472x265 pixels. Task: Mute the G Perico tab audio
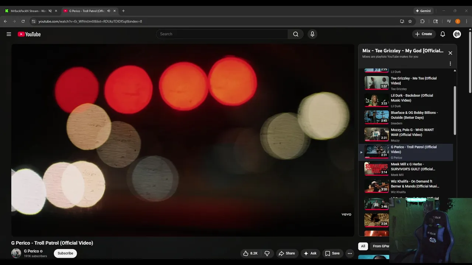108,11
